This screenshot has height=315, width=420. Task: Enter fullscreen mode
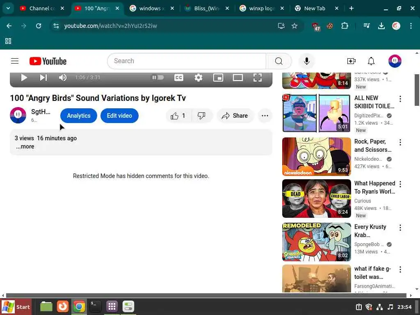(x=258, y=78)
